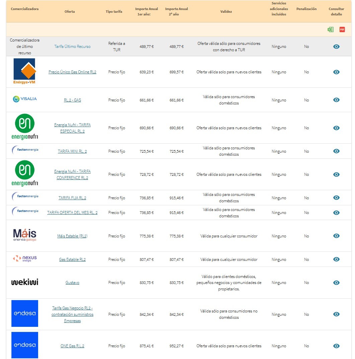The image size is (355, 359).
Task: Open the TARIFA FIJA RL.2 link
Action: click(x=72, y=198)
